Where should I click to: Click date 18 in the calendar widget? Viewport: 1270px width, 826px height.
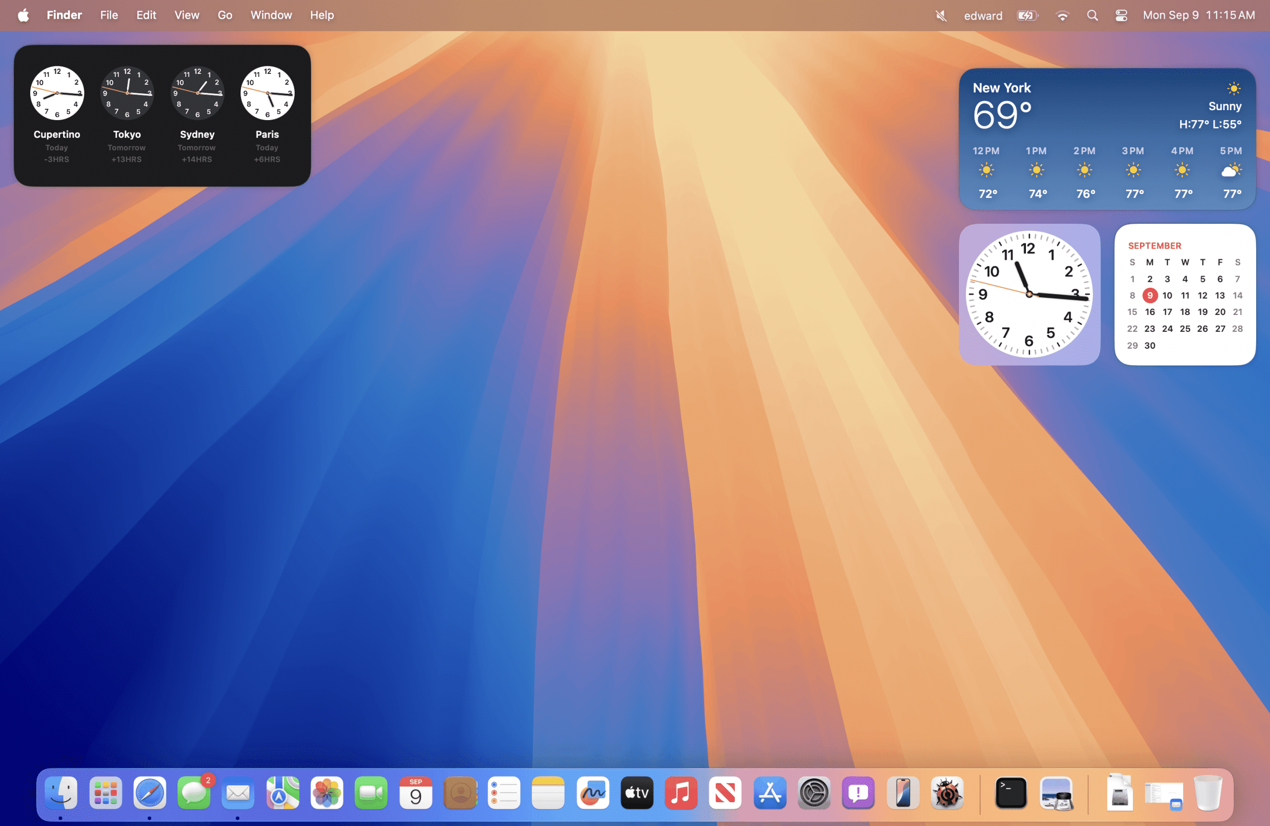1185,312
